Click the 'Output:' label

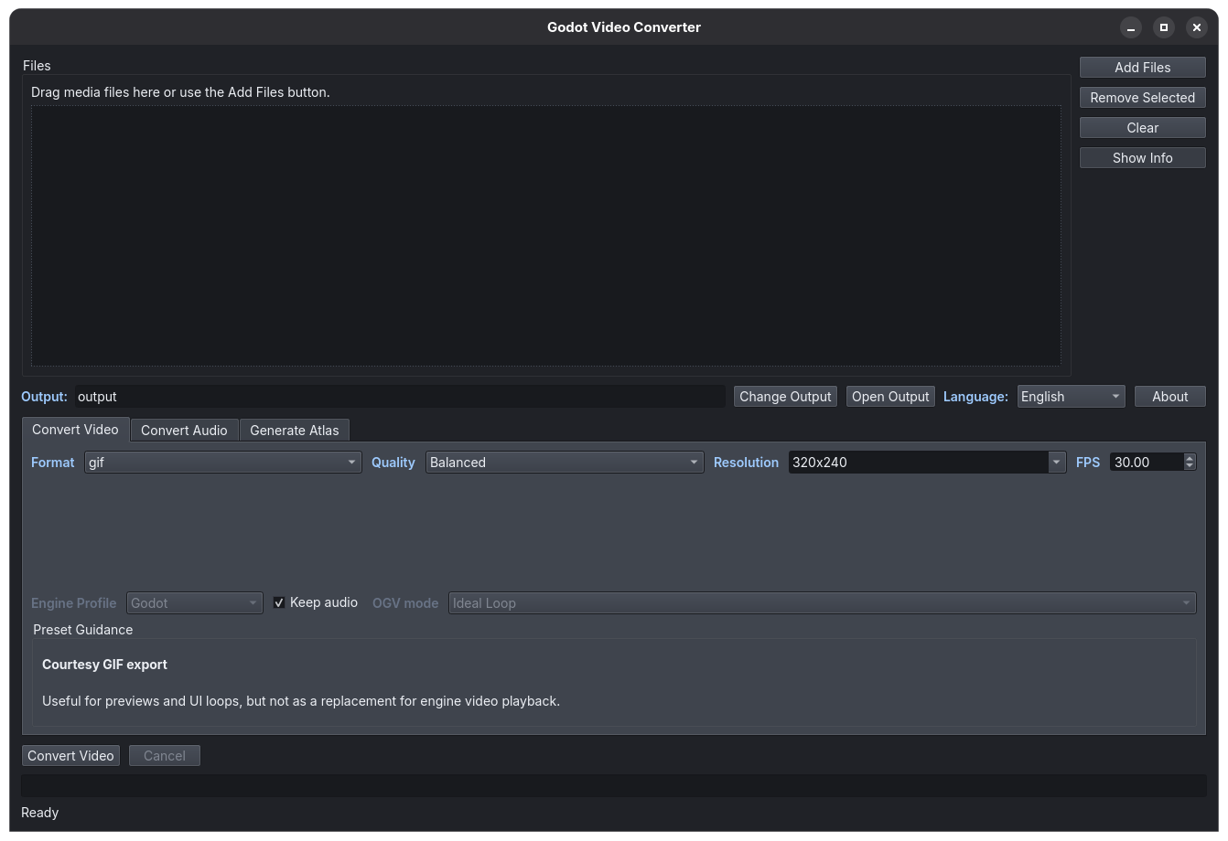coord(44,397)
